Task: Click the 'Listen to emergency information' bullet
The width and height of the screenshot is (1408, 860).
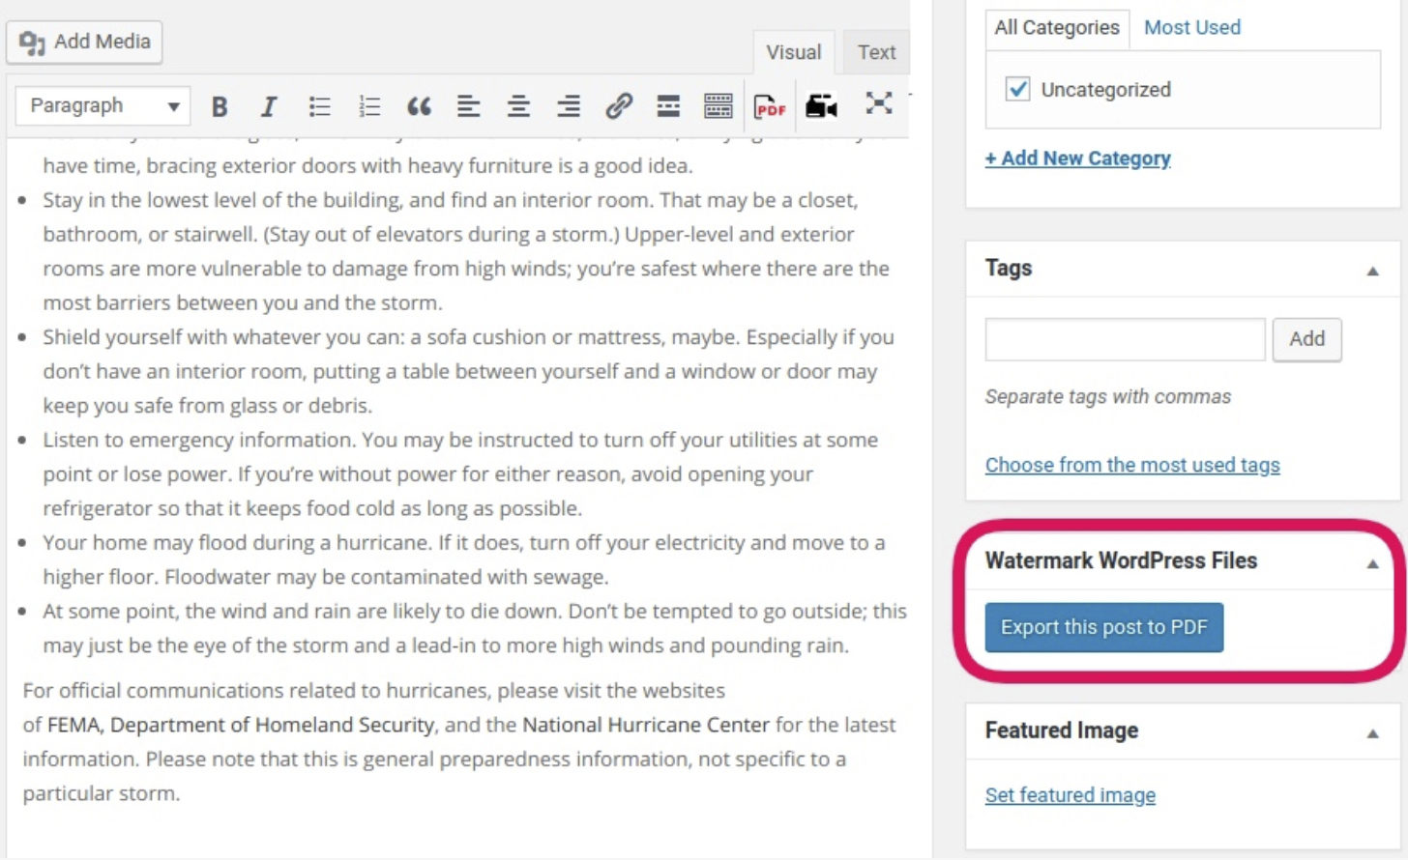Action: [x=460, y=473]
